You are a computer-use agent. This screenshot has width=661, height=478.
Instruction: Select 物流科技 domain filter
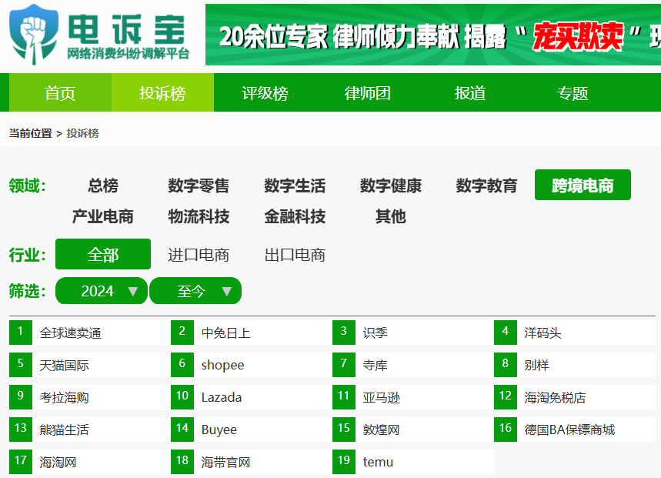tap(199, 216)
